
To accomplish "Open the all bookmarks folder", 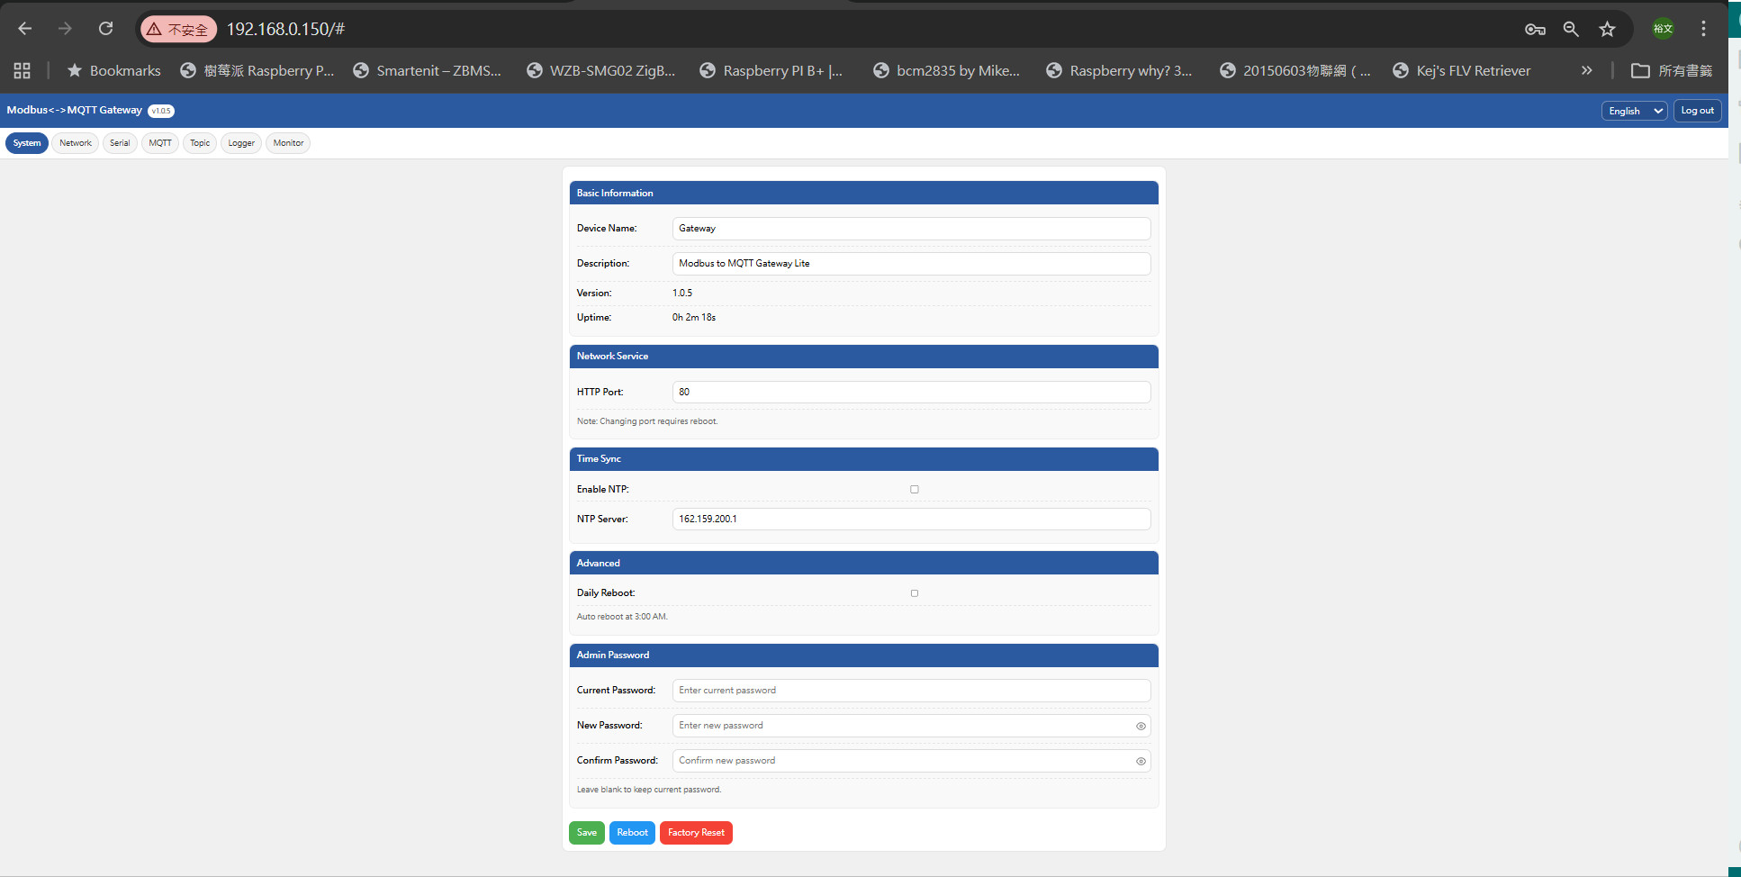I will [1672, 70].
